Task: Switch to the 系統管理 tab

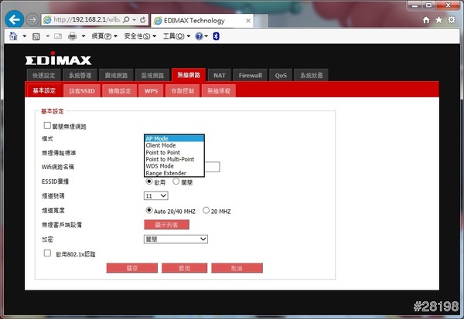Action: coord(80,76)
